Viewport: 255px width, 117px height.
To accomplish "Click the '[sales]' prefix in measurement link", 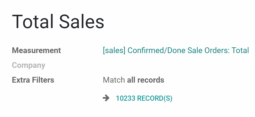I will click(114, 50).
